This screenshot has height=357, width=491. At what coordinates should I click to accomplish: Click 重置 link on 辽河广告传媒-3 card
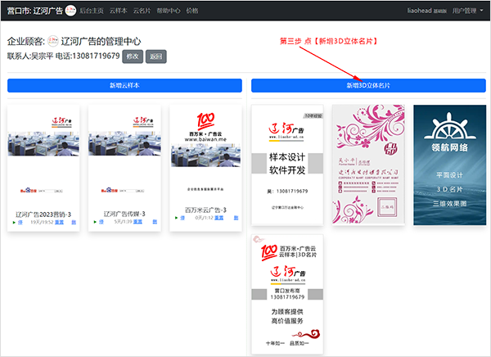137,222
